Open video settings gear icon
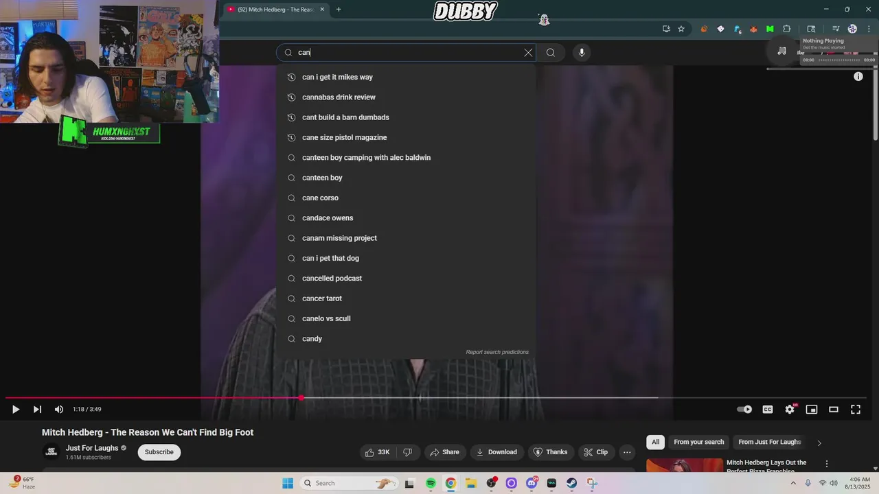Viewport: 879px width, 494px height. [x=790, y=410]
